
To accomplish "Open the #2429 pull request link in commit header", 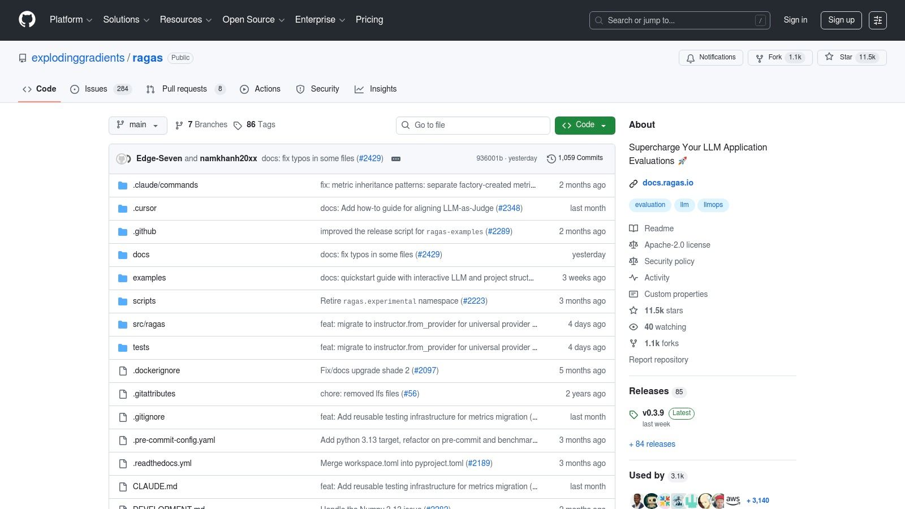I will (370, 159).
